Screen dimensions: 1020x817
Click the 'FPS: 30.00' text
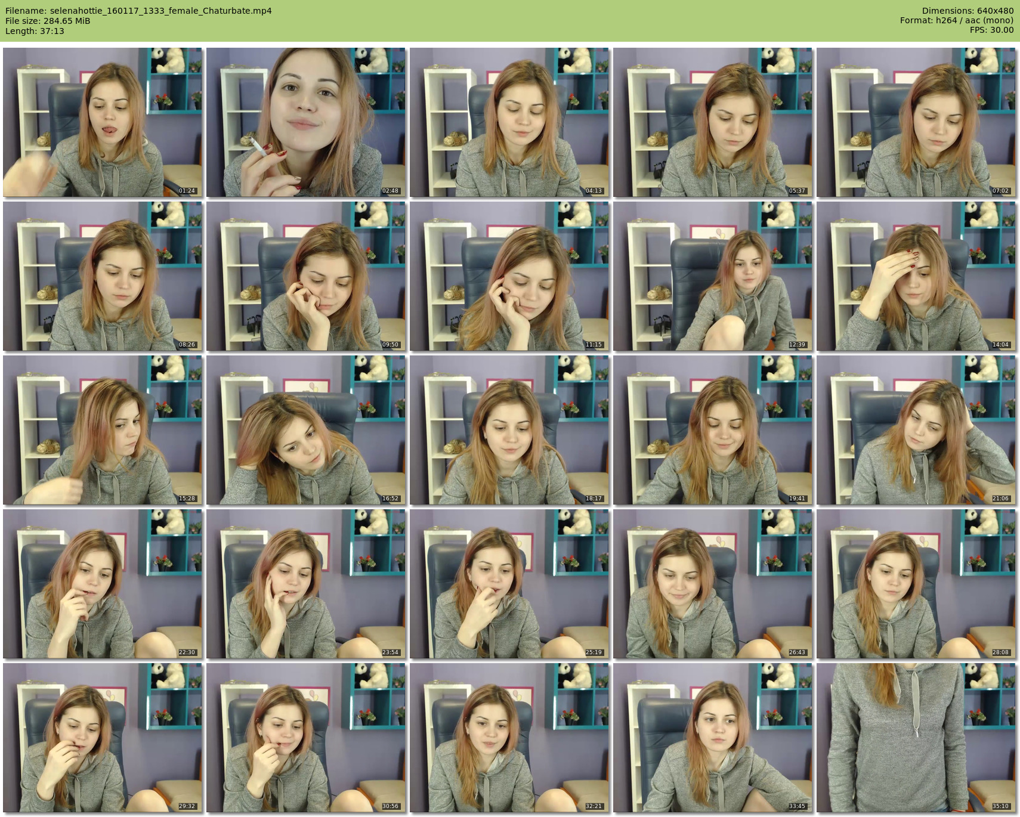pos(991,30)
